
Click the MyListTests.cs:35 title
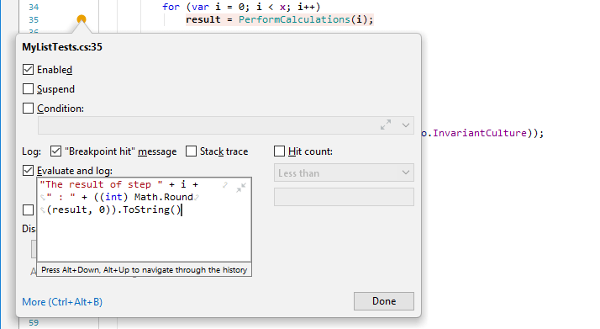[62, 47]
